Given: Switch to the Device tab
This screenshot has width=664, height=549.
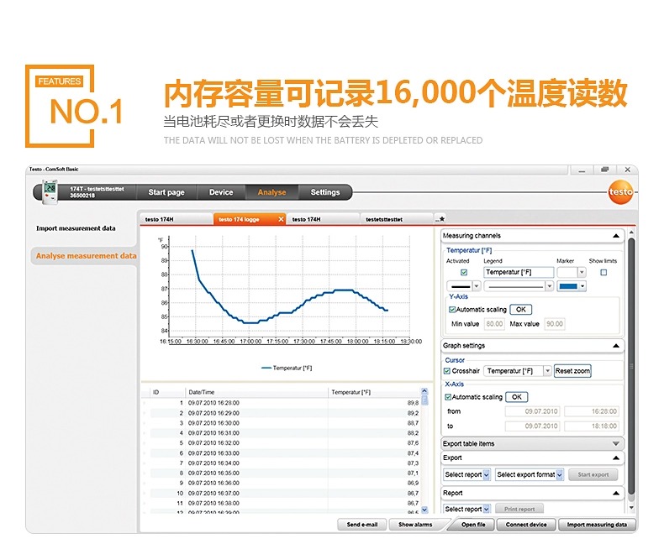Looking at the screenshot, I should pos(221,192).
